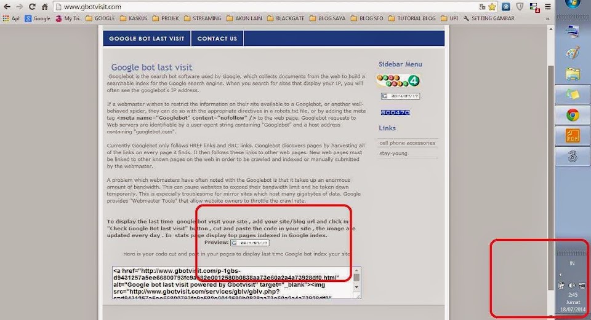The image size is (591, 320).
Task: Open the extension with red 4 badge
Action: 534,7
